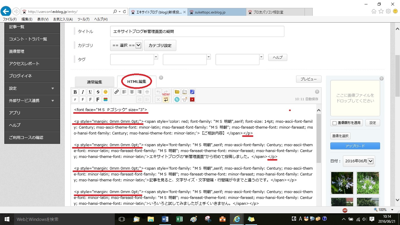The image size is (400, 225).
Task: Open the first tag field dropdown arrow
Action: pyautogui.click(x=156, y=57)
